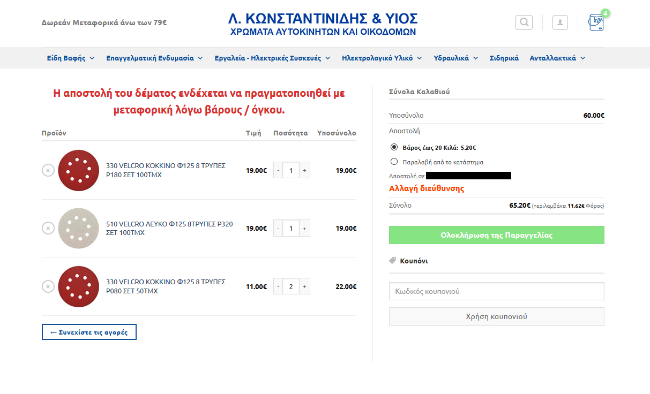
Task: Expand the Ανταλλακτικά menu
Action: pos(557,57)
